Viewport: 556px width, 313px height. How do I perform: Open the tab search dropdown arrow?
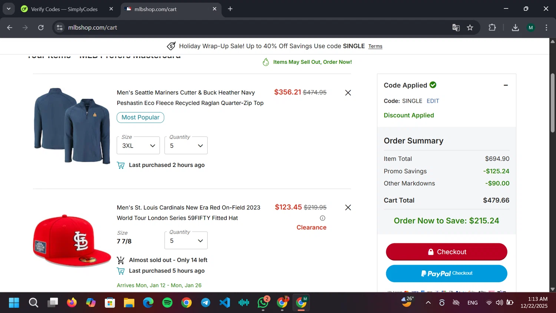[x=9, y=9]
